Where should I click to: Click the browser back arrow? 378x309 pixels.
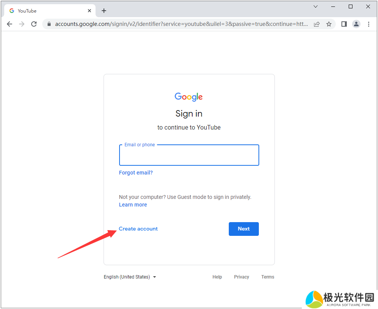tap(10, 24)
